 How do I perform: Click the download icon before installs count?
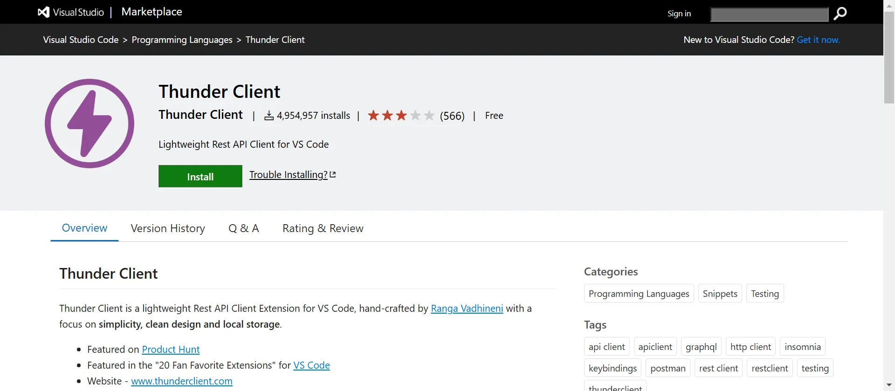coord(269,116)
